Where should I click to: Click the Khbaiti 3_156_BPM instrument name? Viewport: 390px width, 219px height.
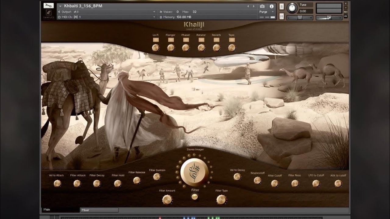pyautogui.click(x=83, y=6)
